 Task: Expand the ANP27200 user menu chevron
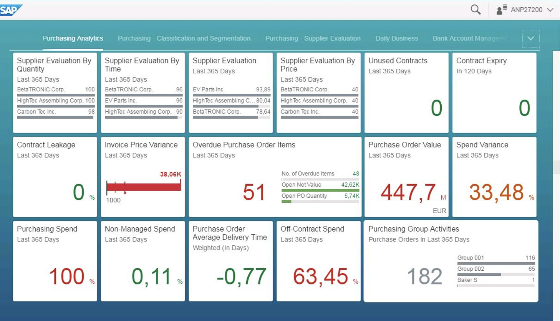(x=550, y=10)
